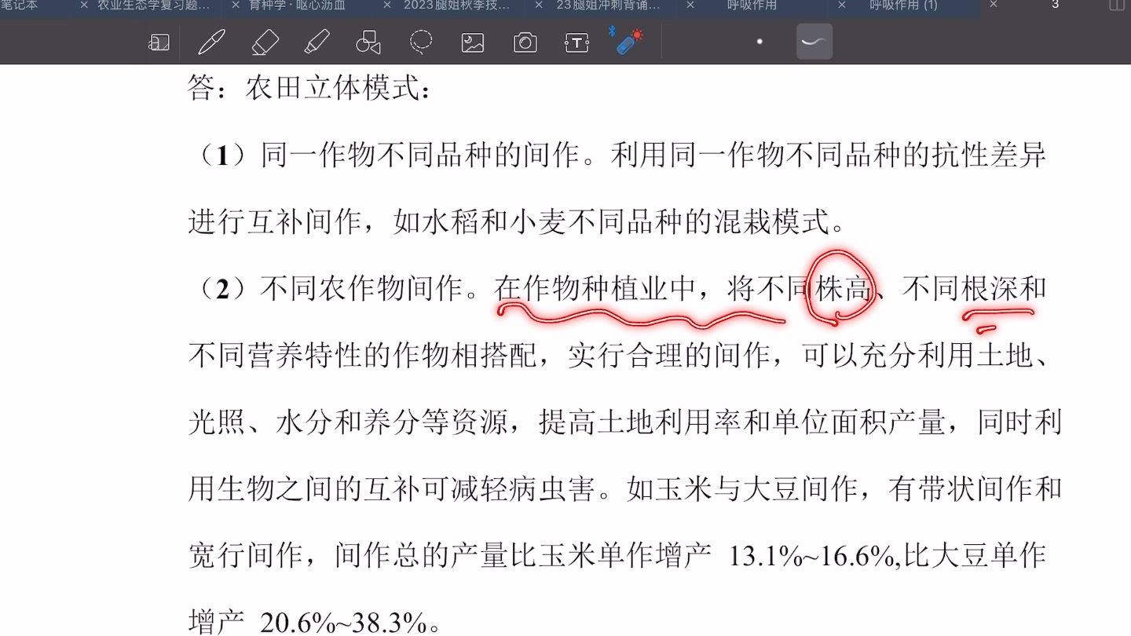Choose the dot laser pointer style

[x=759, y=42]
